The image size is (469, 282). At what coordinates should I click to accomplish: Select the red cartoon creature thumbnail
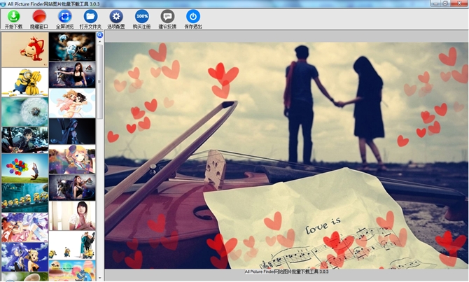click(x=24, y=48)
